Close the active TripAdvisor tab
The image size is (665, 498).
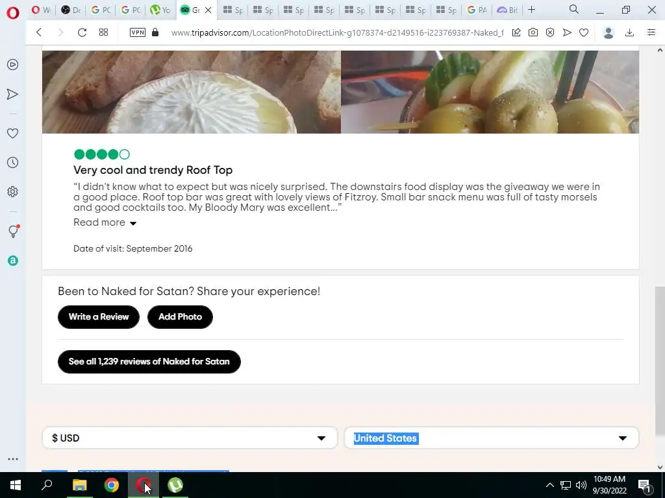tap(208, 10)
